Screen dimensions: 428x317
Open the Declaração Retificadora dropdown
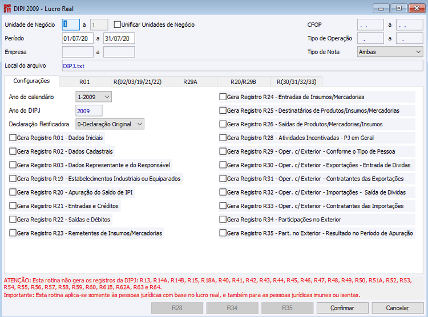point(110,124)
